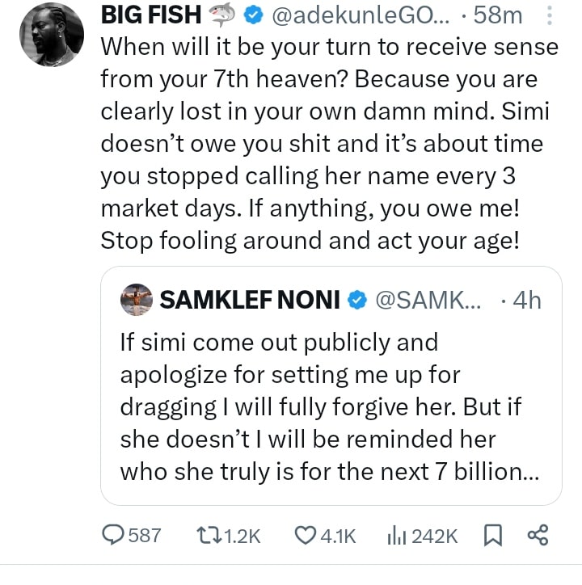Open the SAMKLEF NONI display name
Screen dimensions: 582x585
tap(251, 301)
